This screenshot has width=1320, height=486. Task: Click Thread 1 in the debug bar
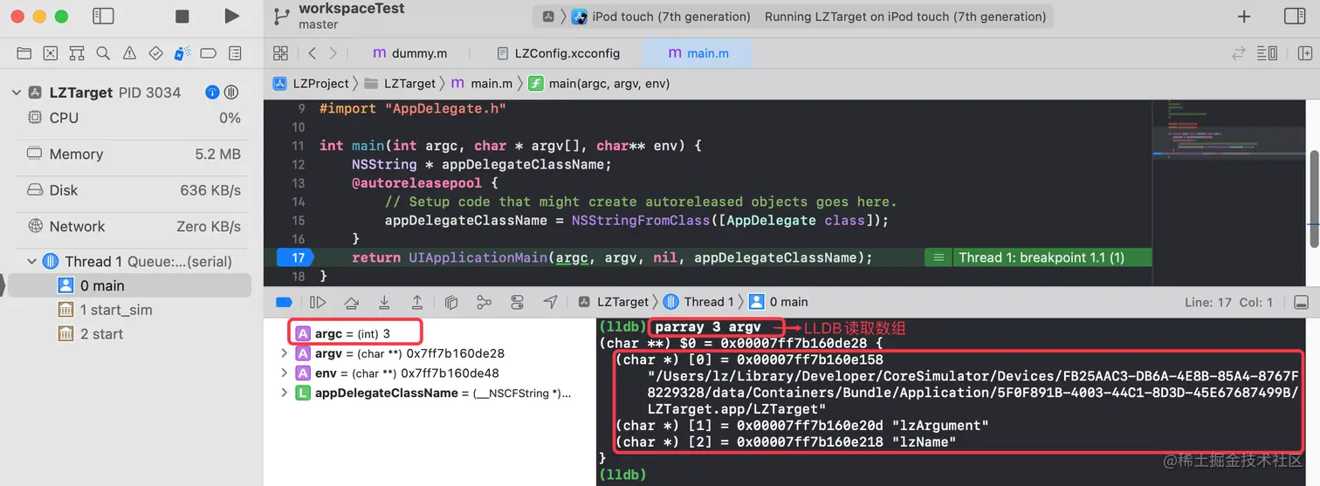(x=698, y=302)
